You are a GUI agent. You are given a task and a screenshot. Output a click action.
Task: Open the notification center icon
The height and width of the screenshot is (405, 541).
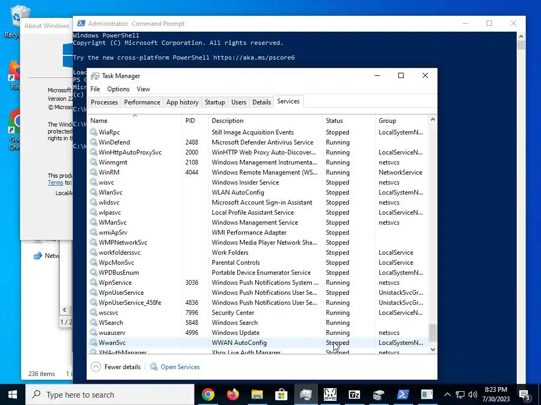click(x=525, y=395)
